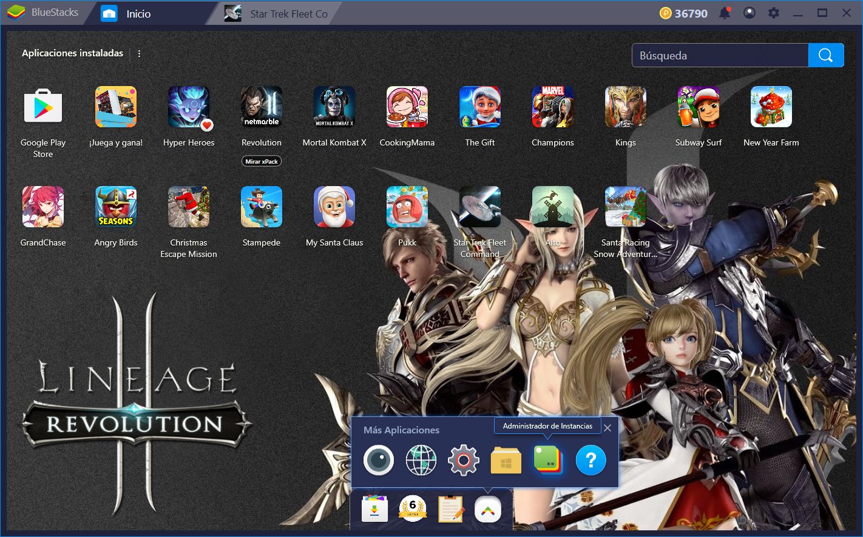Image resolution: width=863 pixels, height=537 pixels.
Task: Launch Santa Racing Snow Adventure game
Action: [x=626, y=207]
